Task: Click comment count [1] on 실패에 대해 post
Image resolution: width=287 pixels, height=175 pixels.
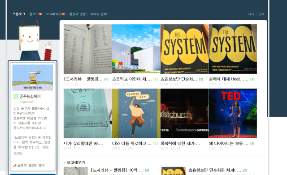Action: pos(252,79)
